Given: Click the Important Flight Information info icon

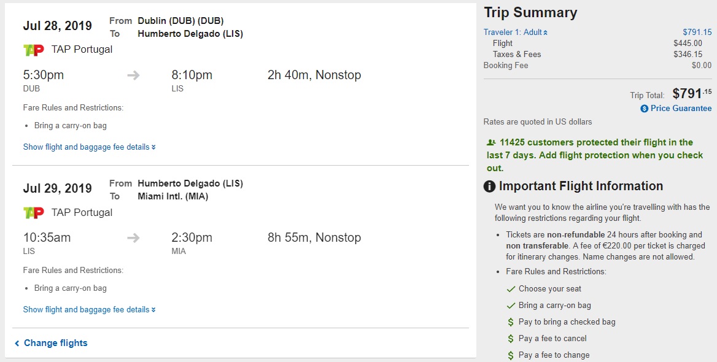Looking at the screenshot, I should (x=489, y=187).
